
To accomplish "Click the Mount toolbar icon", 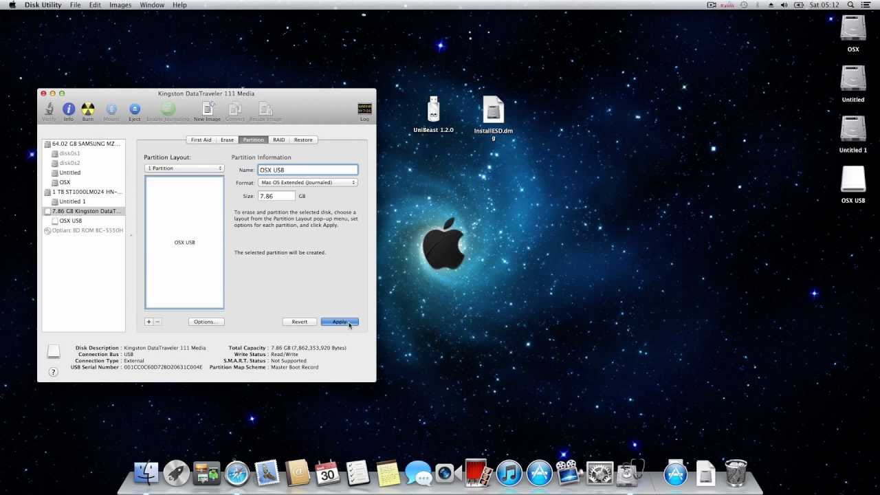I will (111, 111).
